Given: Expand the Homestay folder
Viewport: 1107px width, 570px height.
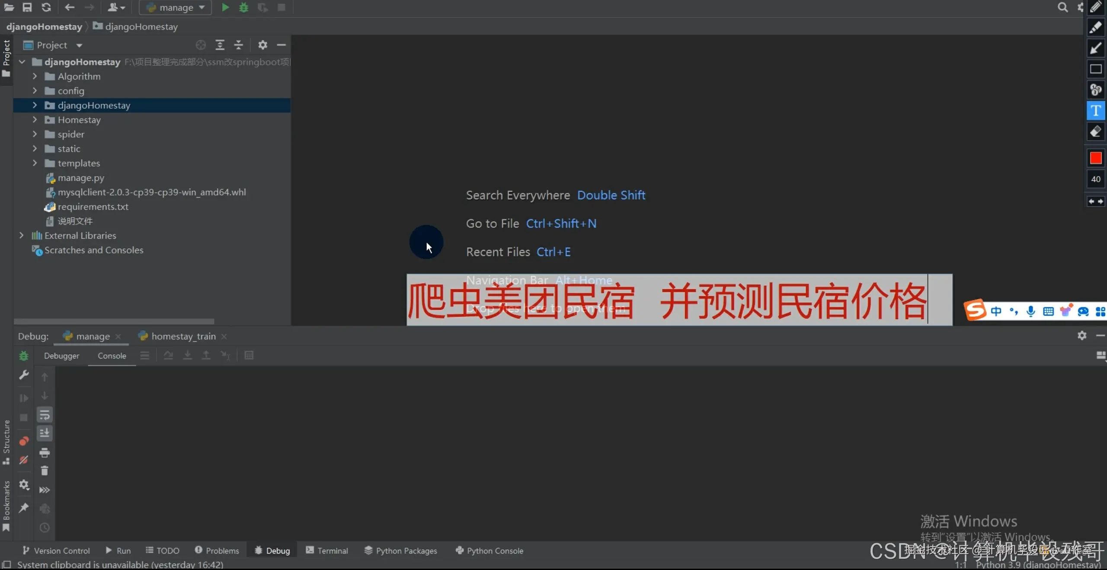Looking at the screenshot, I should coord(35,119).
